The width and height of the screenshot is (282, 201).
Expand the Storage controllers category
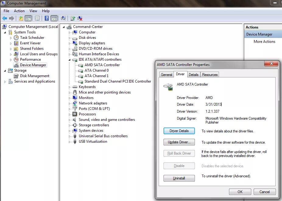pos(70,125)
